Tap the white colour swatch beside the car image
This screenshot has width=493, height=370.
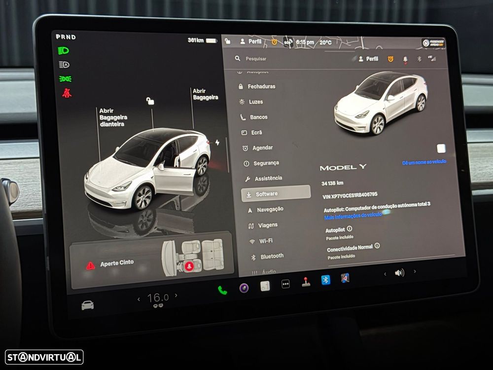[441, 148]
